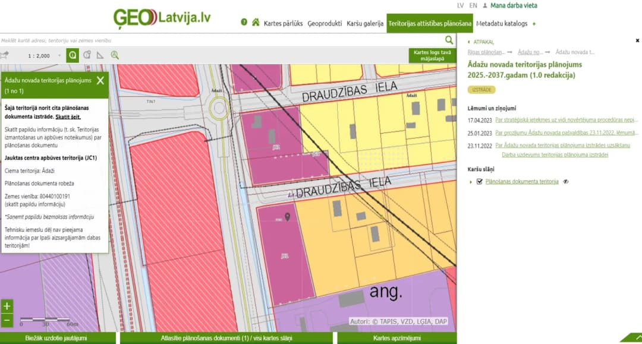The image size is (642, 344).
Task: Open Karšu galerija menu
Action: [x=365, y=23]
